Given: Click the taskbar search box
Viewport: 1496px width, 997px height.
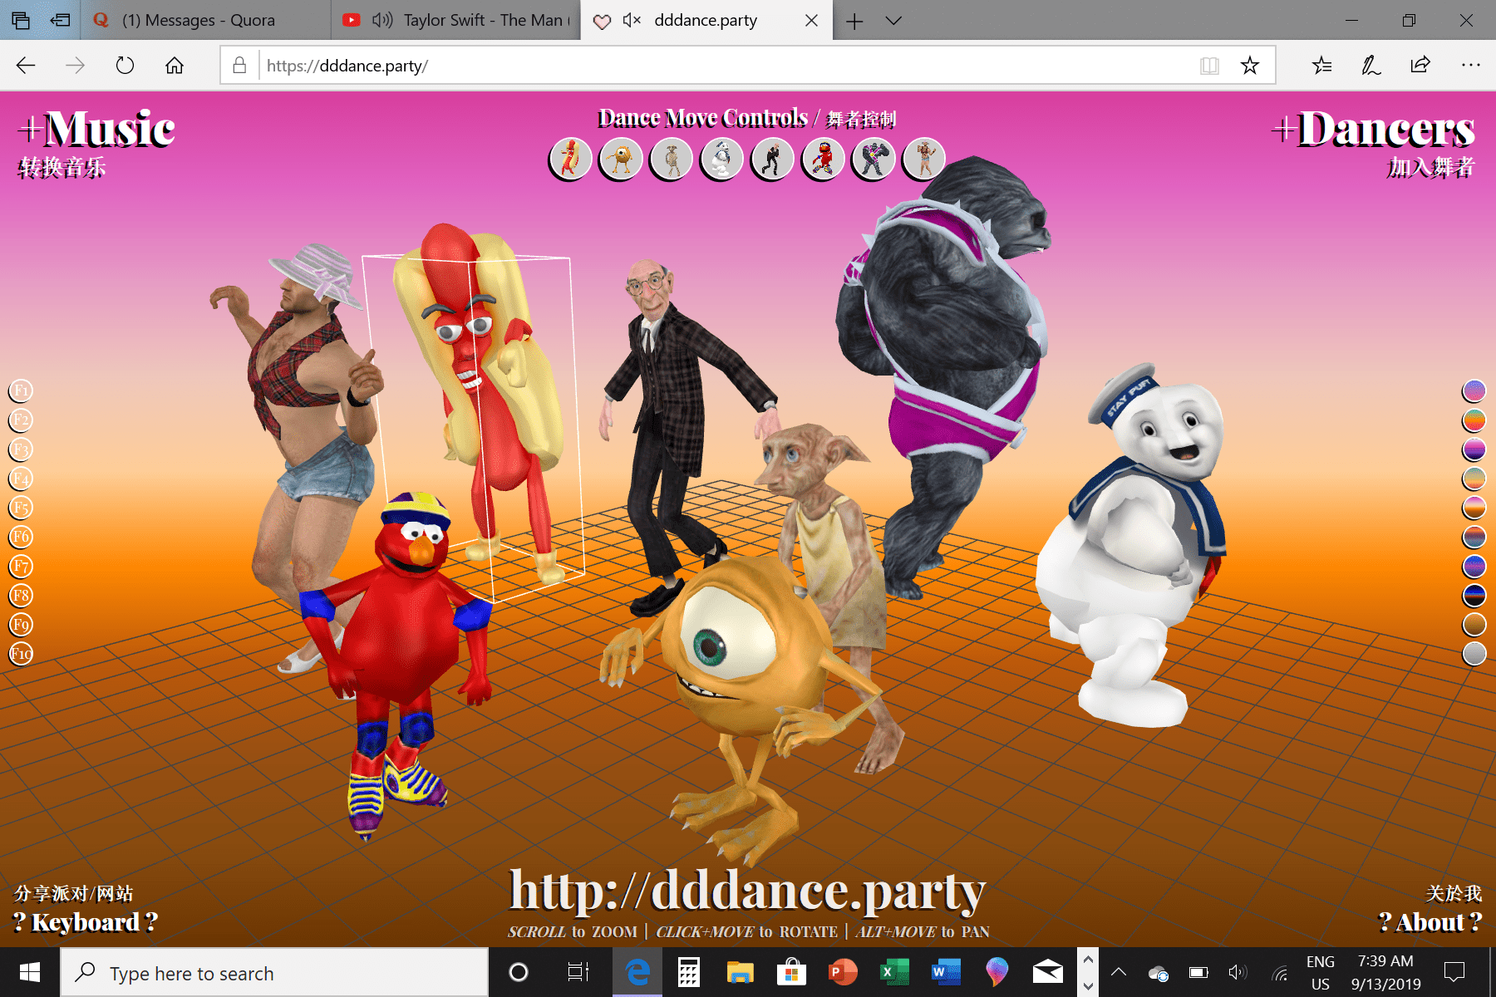Looking at the screenshot, I should tap(274, 973).
